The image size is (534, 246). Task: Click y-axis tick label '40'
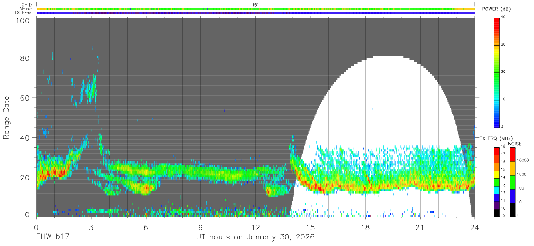25,138
